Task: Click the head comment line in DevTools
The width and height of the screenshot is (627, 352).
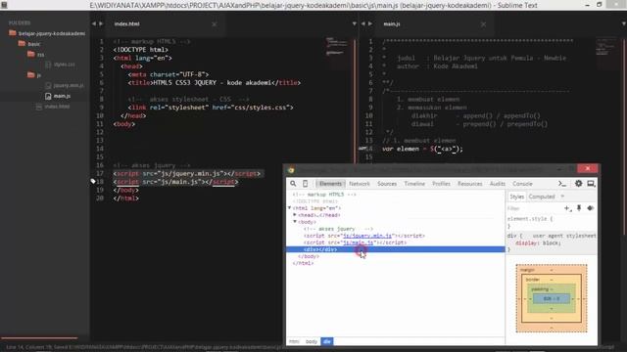Action: pyautogui.click(x=324, y=195)
